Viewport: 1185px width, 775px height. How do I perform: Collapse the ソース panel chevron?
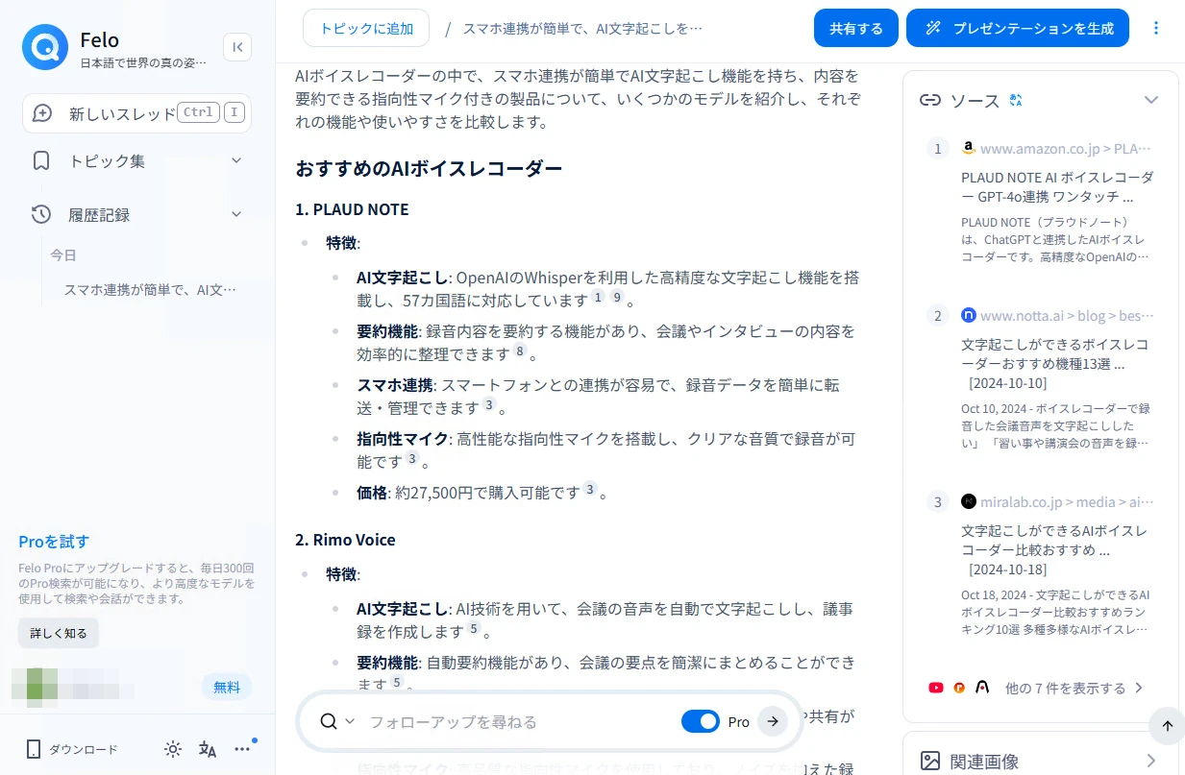click(1150, 100)
